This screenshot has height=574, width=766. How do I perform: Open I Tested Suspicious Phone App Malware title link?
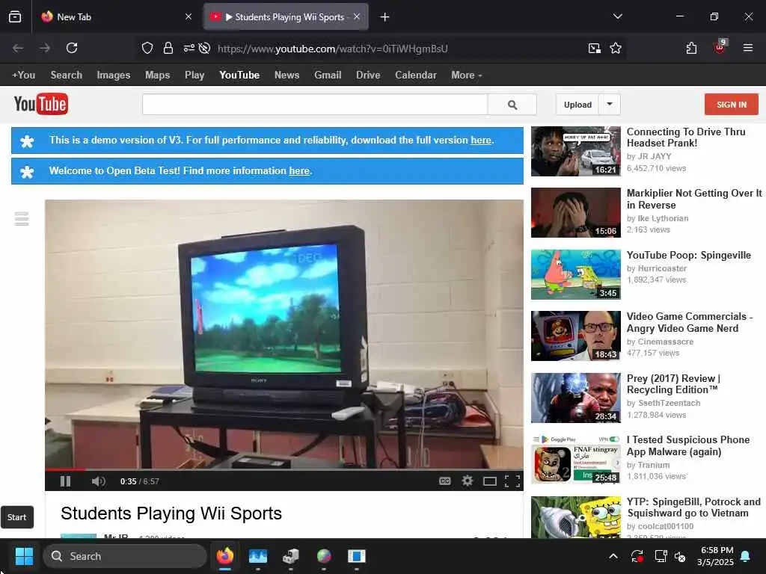click(688, 445)
